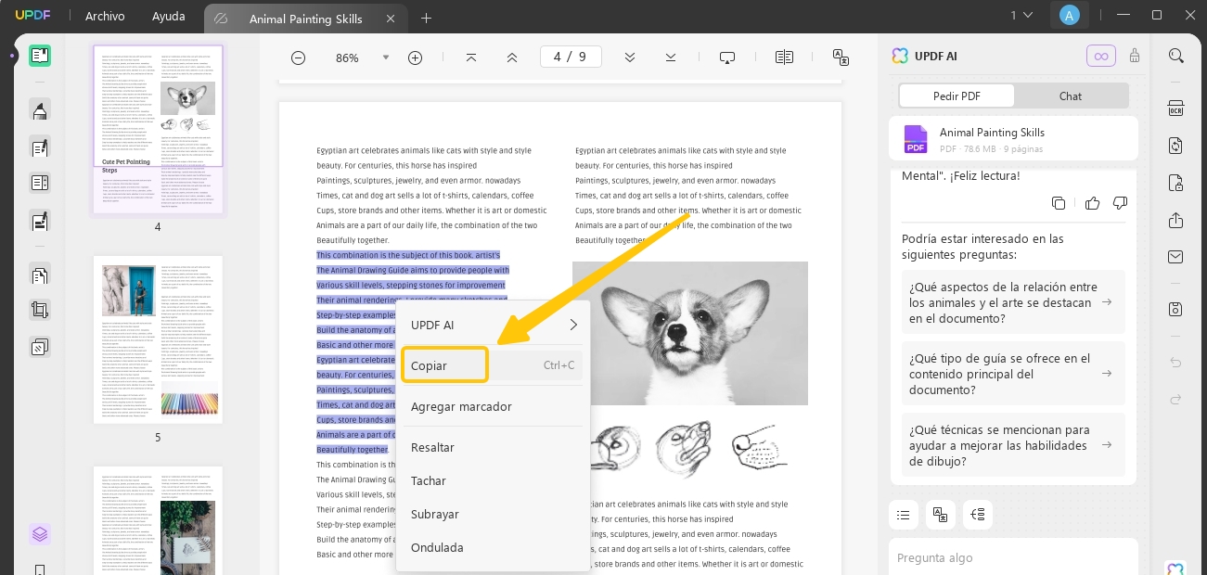Choose Tachar in the context menu
The height and width of the screenshot is (575, 1207).
[493, 480]
